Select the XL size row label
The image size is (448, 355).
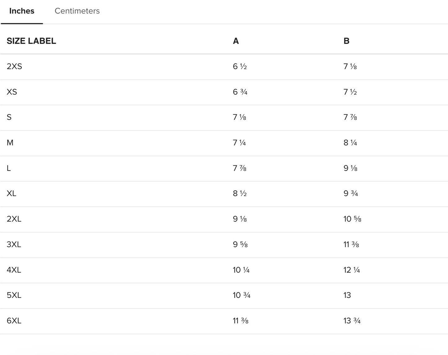[x=11, y=194]
